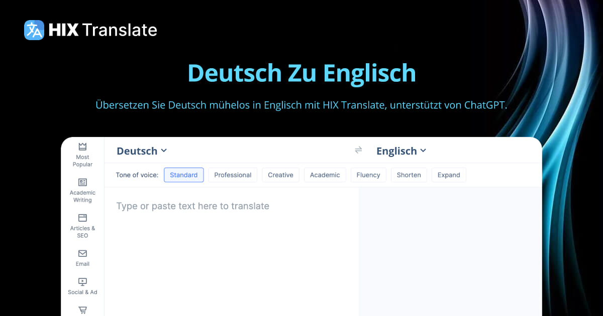
Task: Choose the Academic tone of voice
Action: coord(325,175)
